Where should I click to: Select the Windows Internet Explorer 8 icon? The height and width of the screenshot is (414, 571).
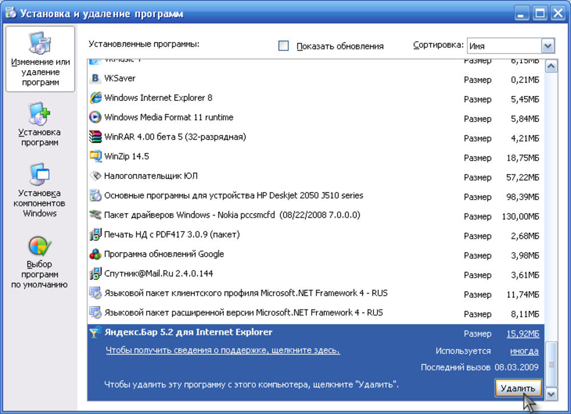click(95, 98)
